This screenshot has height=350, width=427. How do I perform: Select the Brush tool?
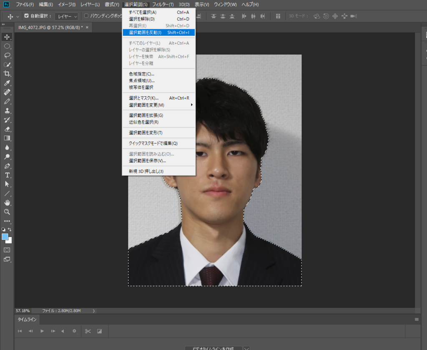click(7, 101)
